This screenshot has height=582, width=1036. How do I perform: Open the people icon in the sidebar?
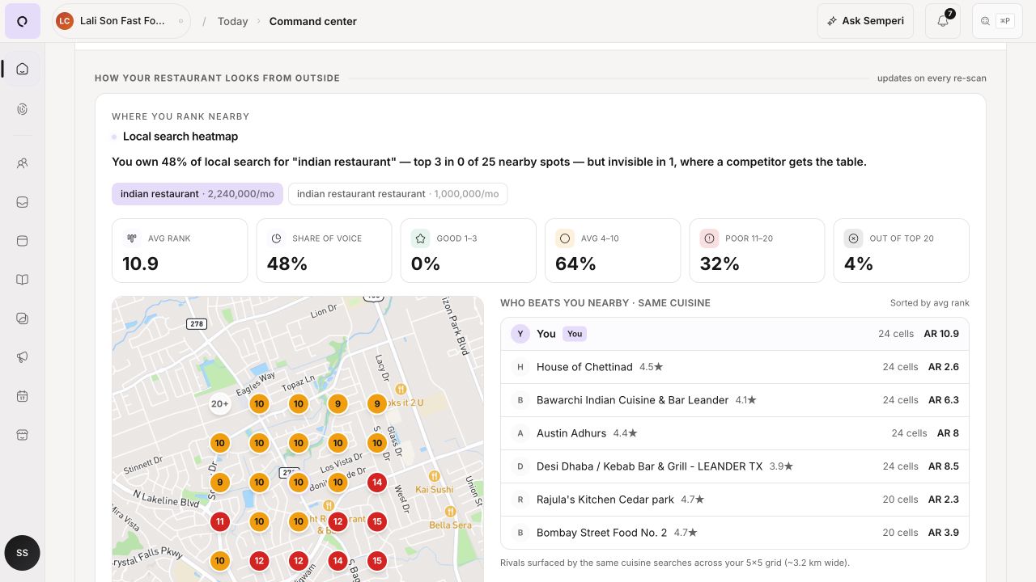23,163
